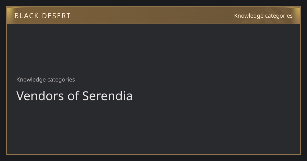
Task: Click the BLACK DESERT logo text
Action: [42, 16]
